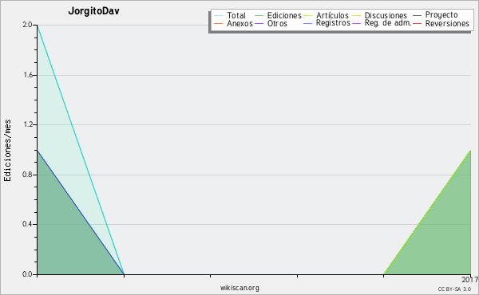Click the orange Anexos legend line swatch
This screenshot has width=479, height=295.
[219, 23]
